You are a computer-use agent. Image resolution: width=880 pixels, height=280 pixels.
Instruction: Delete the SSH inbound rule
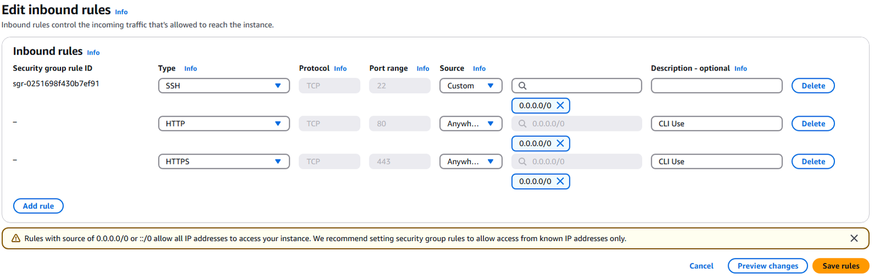click(813, 86)
